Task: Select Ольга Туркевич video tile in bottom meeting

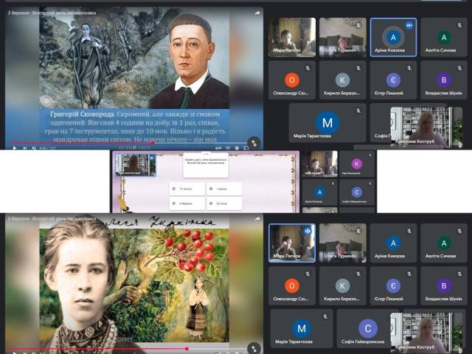Action: pos(342,243)
